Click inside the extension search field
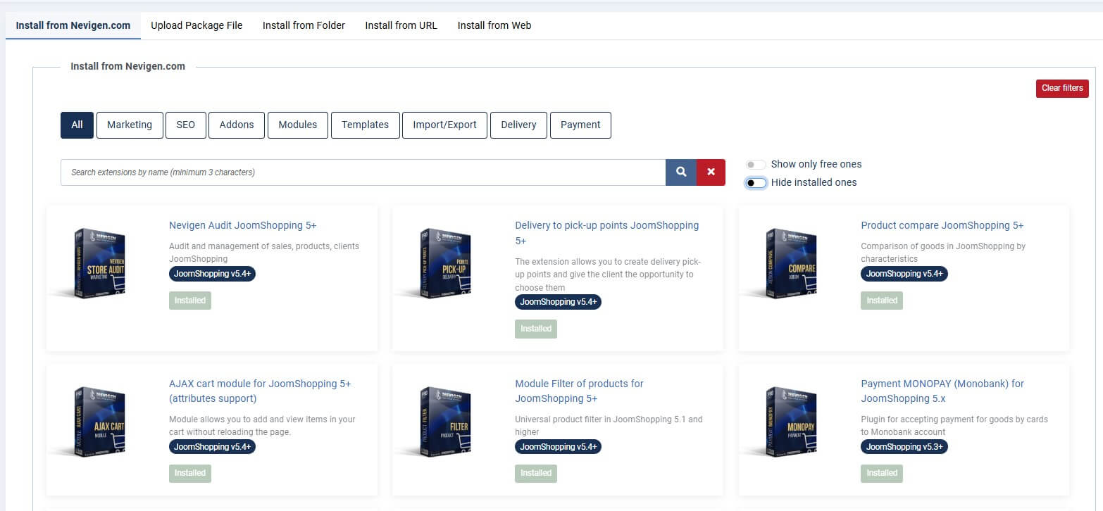This screenshot has width=1103, height=511. click(x=352, y=172)
